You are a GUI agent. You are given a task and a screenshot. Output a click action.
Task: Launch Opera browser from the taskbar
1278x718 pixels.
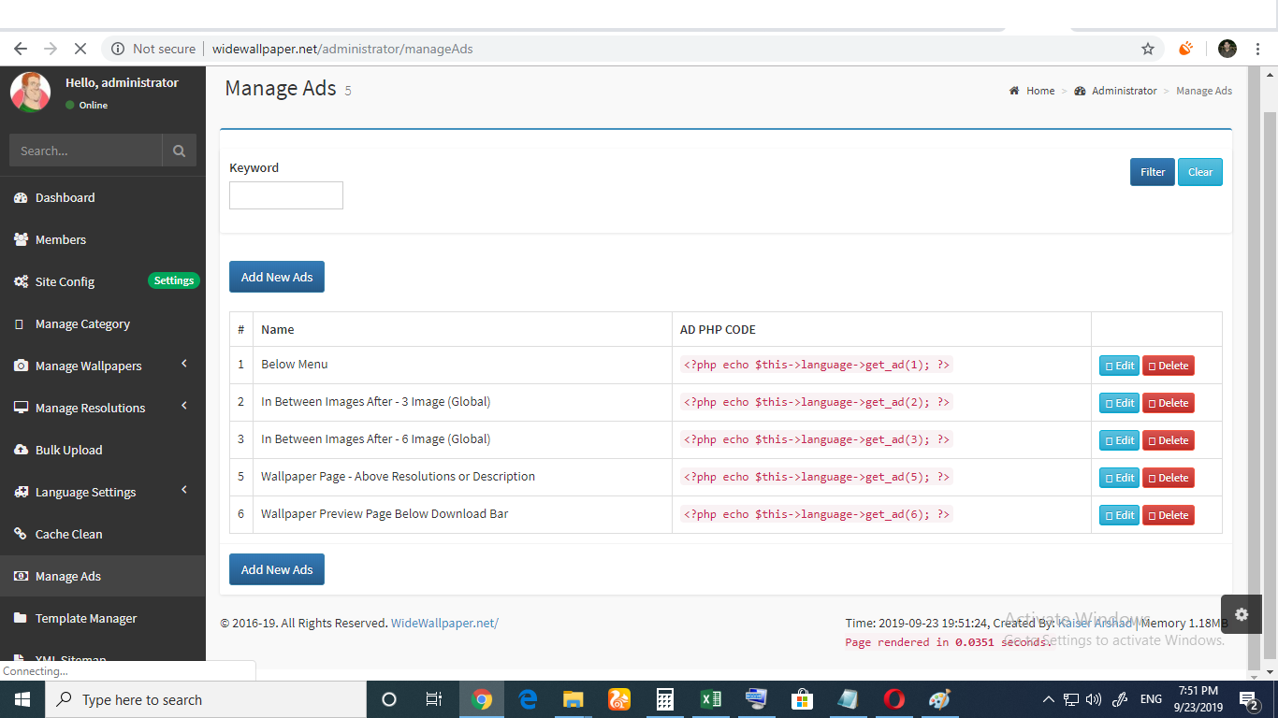[893, 699]
